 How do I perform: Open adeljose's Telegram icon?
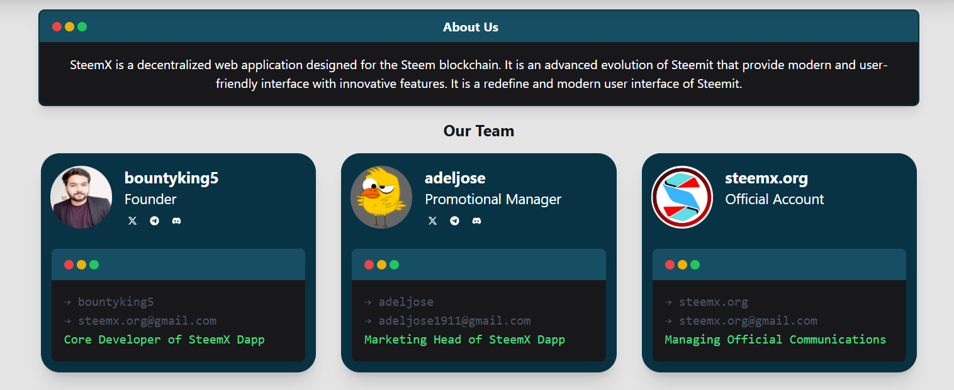click(x=454, y=221)
